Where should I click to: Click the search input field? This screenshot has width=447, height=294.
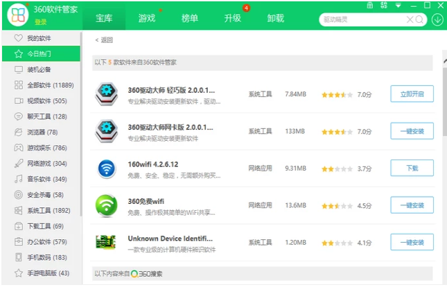362,19
